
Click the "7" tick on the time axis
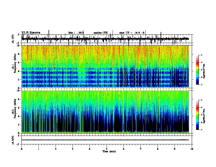[141, 149]
